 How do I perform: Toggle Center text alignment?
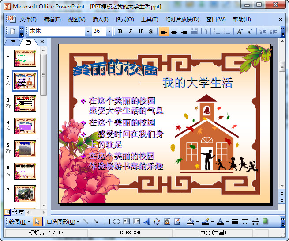pyautogui.click(x=174, y=31)
